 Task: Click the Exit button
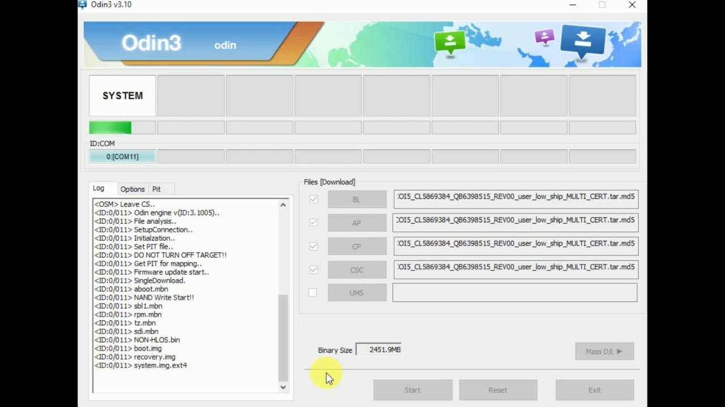click(595, 390)
